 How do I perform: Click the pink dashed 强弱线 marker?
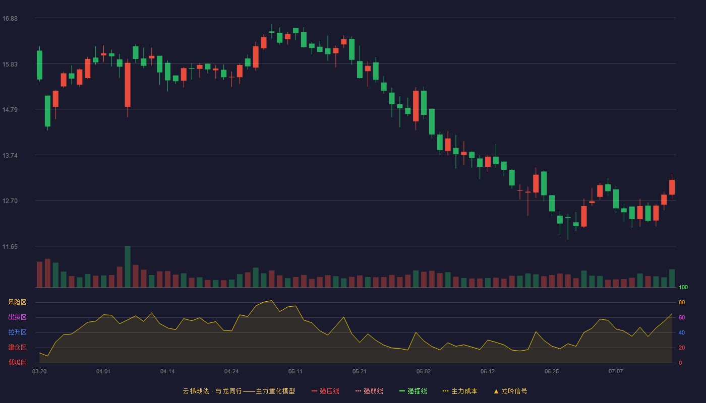358,391
